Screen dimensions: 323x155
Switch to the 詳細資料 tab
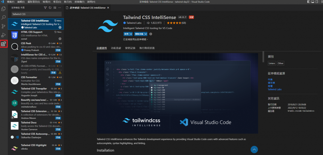(x=102, y=48)
